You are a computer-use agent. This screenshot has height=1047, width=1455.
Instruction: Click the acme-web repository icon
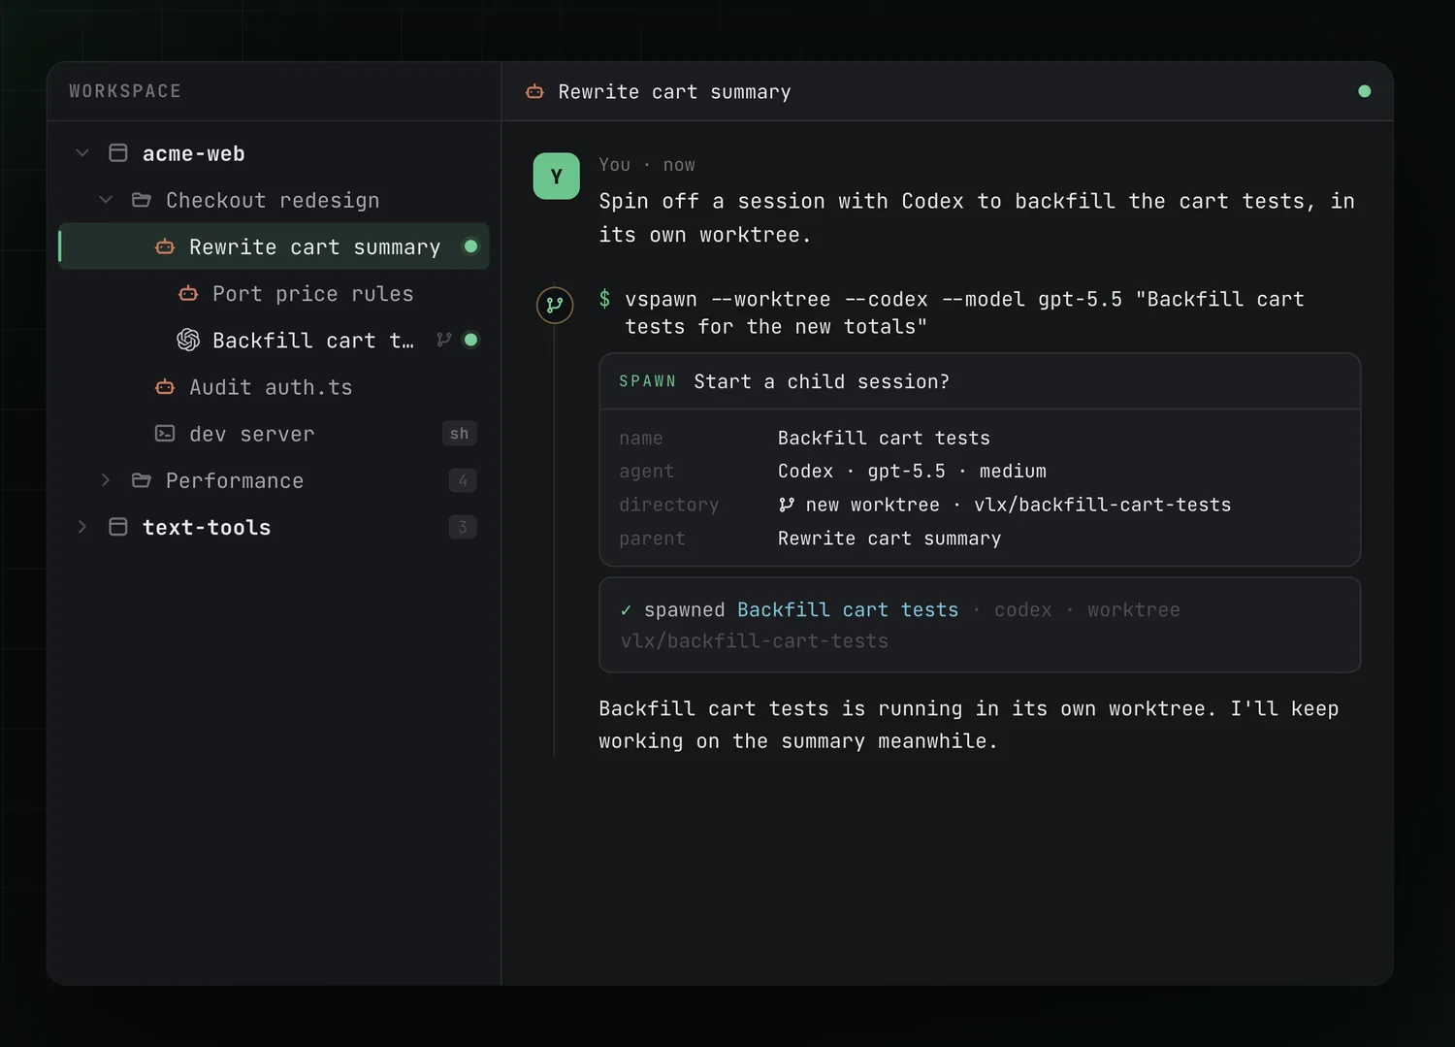[x=118, y=153]
